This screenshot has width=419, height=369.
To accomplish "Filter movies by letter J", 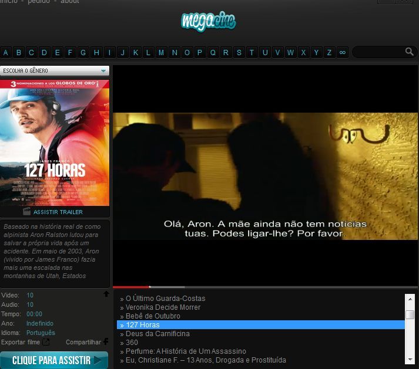I will pos(122,52).
